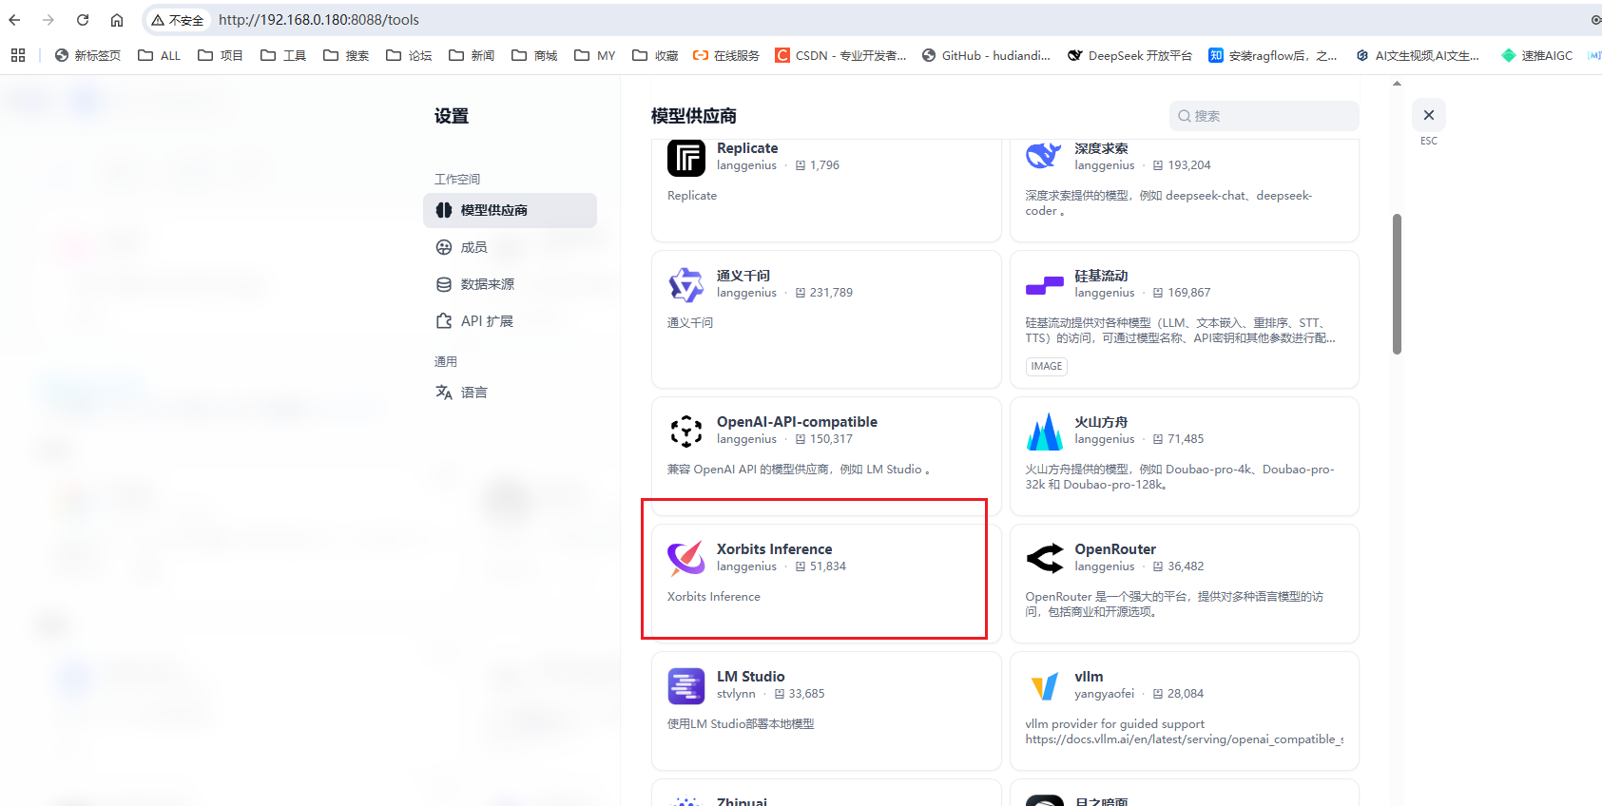The width and height of the screenshot is (1602, 806).
Task: Click the 语言 translate icon
Action: (444, 392)
